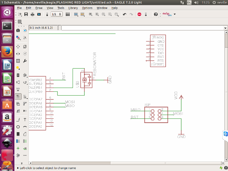Open the Draw menu
228x171 pixels.
[x=39, y=8]
